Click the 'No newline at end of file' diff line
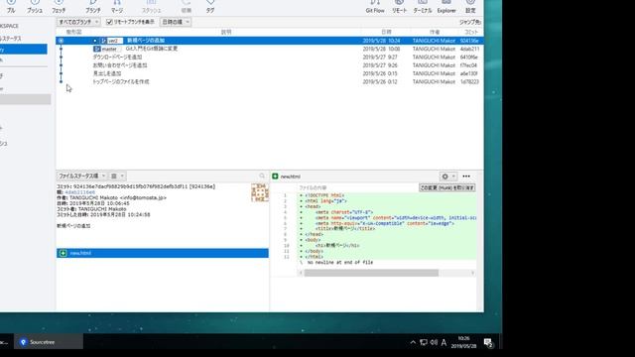This screenshot has width=635, height=357. pos(340,262)
